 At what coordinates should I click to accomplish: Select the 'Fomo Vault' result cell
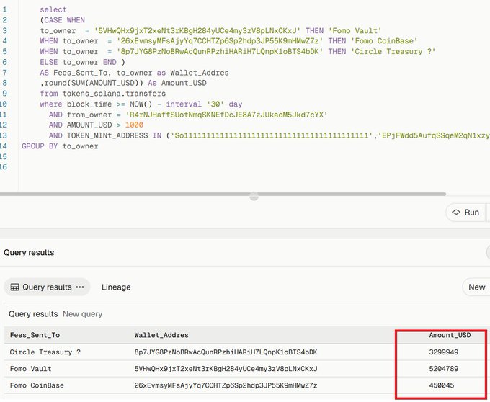click(30, 369)
